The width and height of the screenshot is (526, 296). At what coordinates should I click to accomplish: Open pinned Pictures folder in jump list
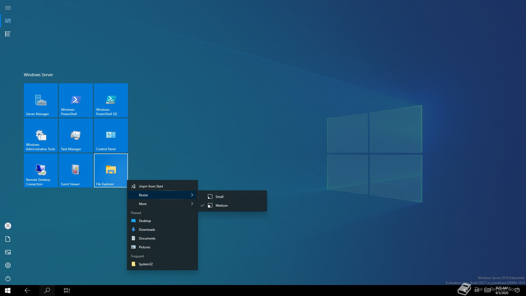(x=162, y=247)
